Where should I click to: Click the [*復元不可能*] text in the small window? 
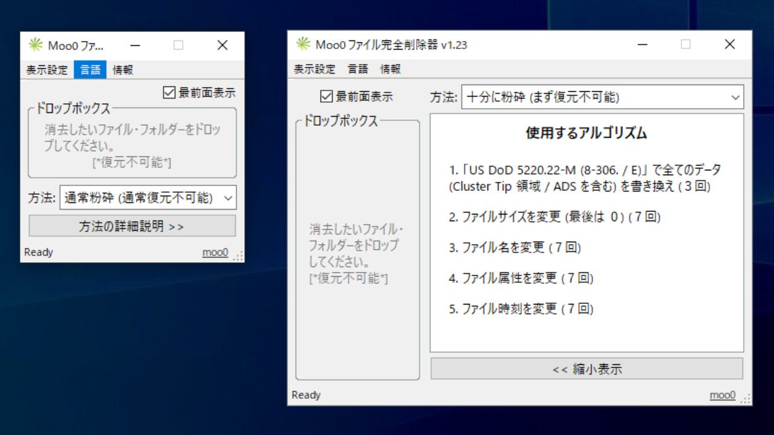click(132, 163)
